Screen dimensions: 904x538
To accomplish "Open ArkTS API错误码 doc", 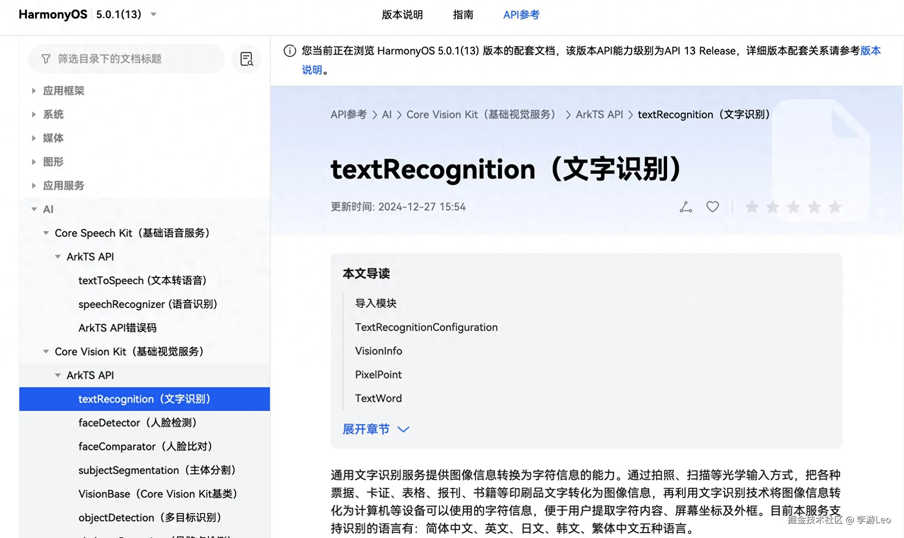I will (x=118, y=328).
